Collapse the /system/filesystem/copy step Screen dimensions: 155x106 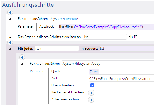coord(22,64)
